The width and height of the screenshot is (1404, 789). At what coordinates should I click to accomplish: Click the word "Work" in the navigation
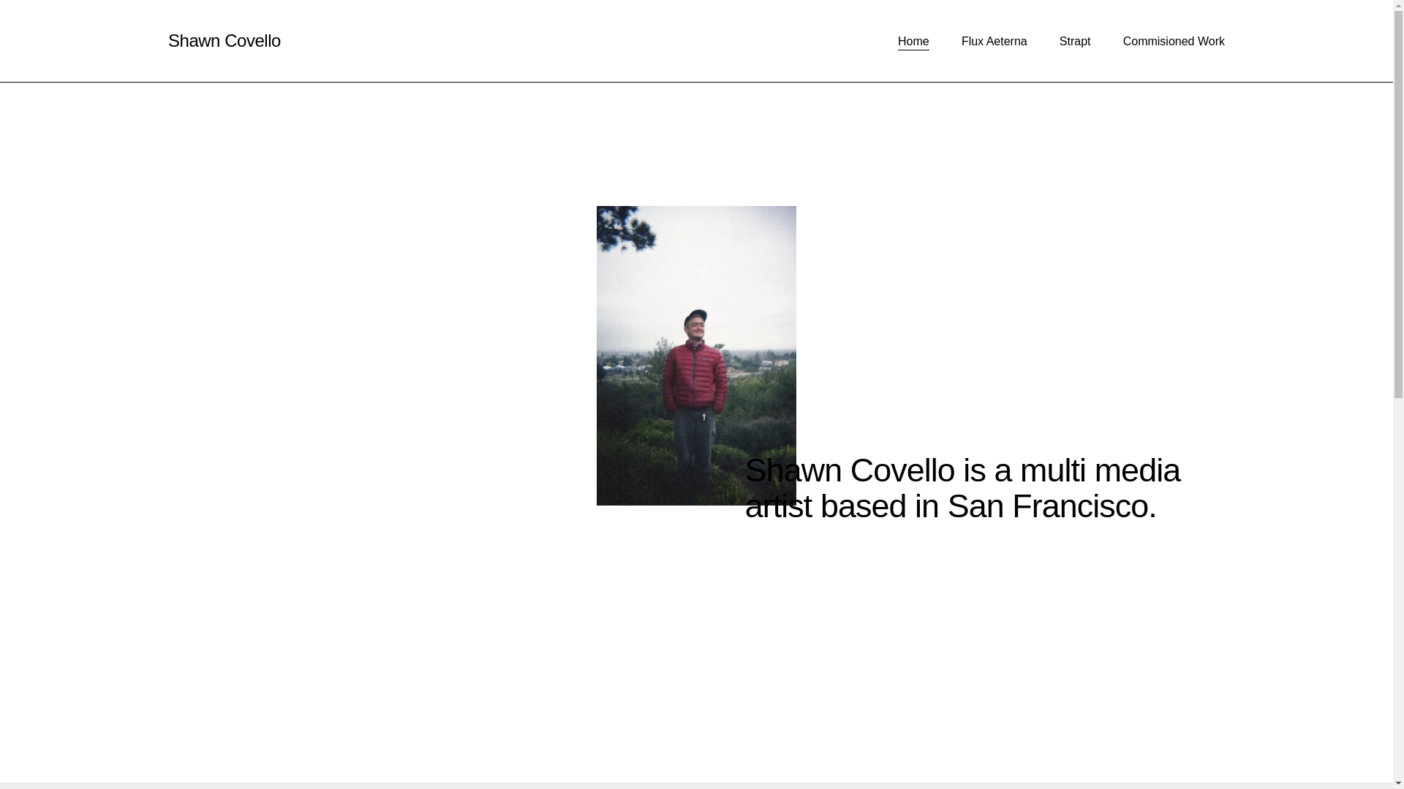tap(1210, 42)
